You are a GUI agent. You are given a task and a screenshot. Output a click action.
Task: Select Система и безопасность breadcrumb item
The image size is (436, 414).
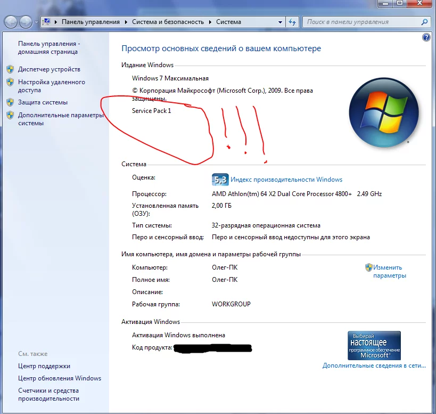pyautogui.click(x=168, y=22)
